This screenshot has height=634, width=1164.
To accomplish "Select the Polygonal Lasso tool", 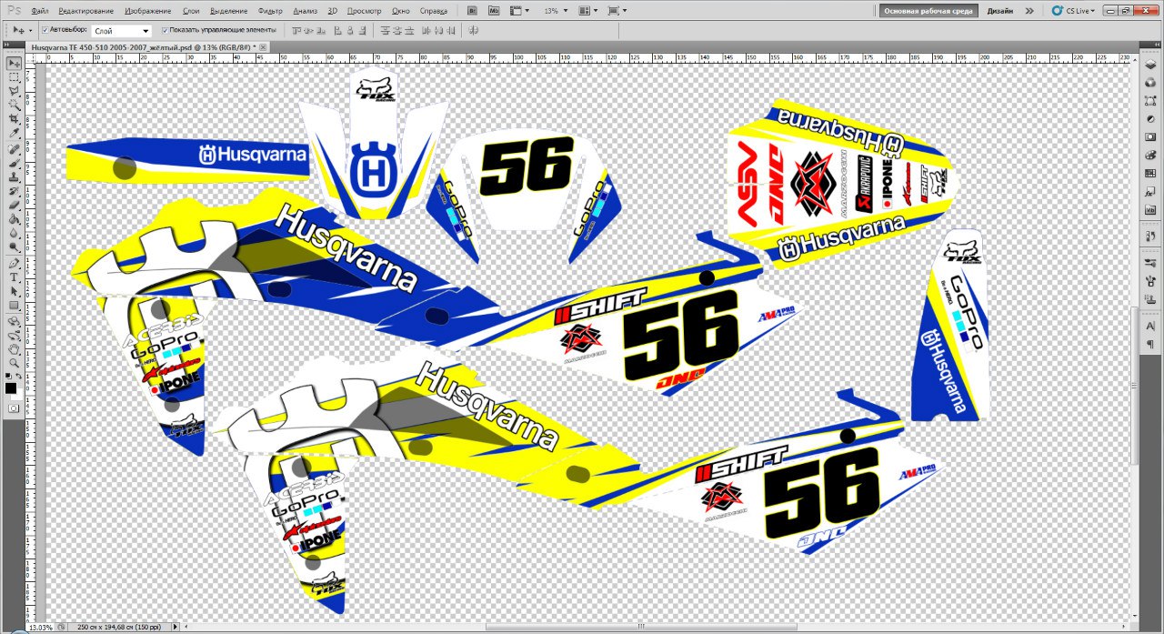I will coord(15,91).
